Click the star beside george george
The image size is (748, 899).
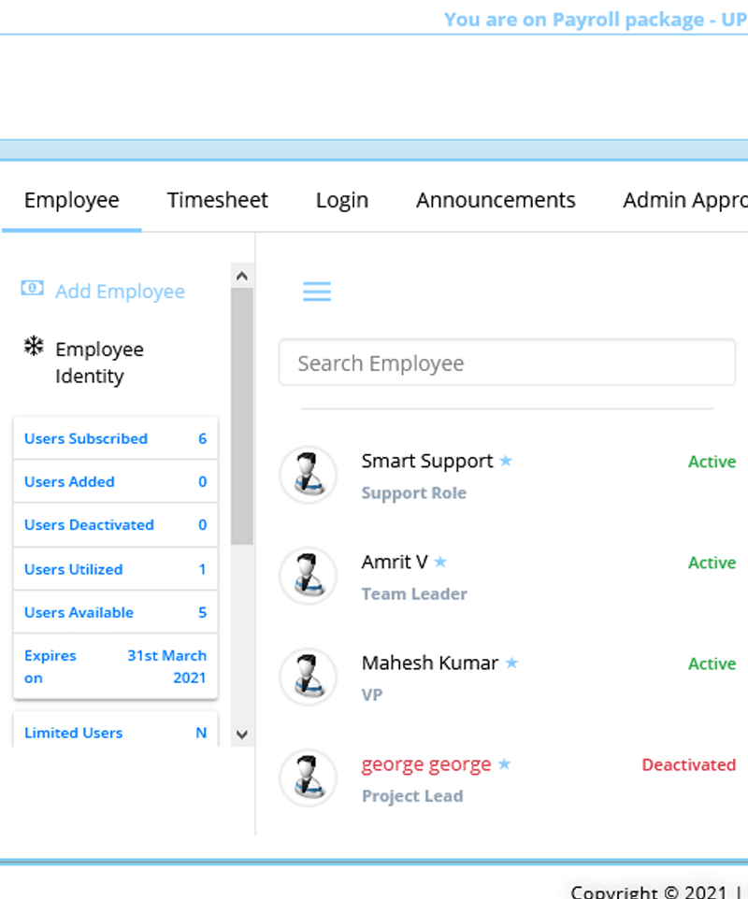point(504,763)
